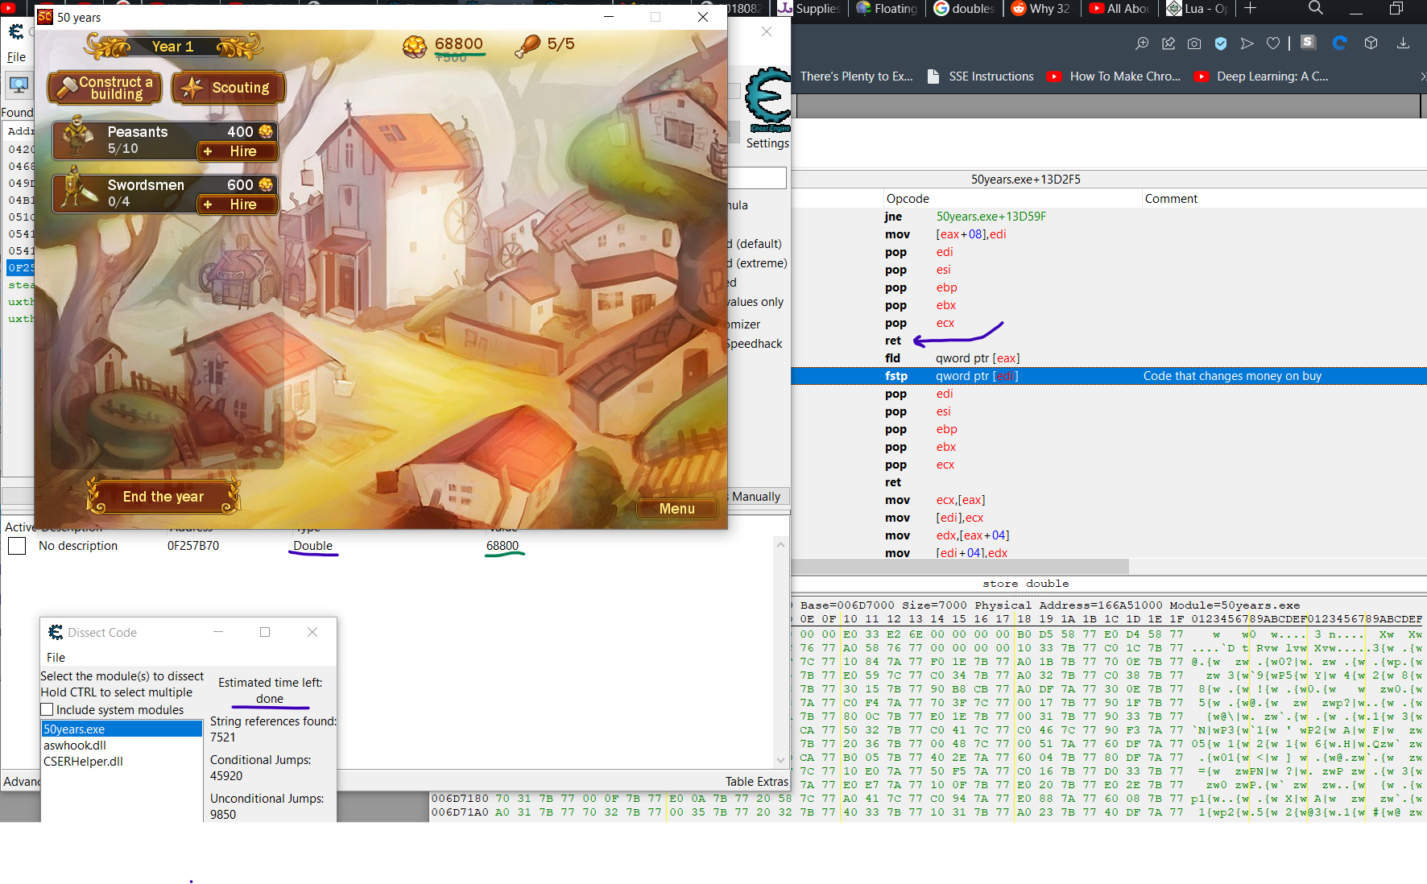This screenshot has width=1427, height=884.
Task: Open Cheat Engine Settings logo icon
Action: [x=767, y=101]
